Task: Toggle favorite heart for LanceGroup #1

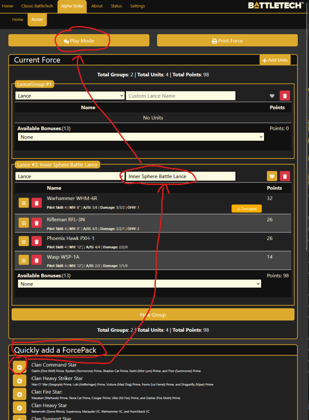Action: coord(272,96)
